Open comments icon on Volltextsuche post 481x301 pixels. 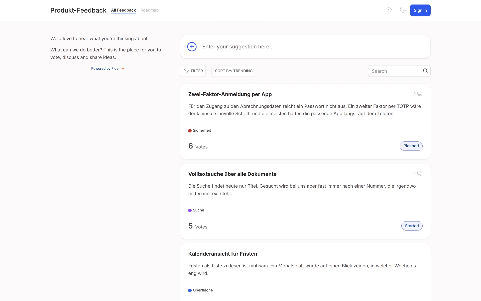tap(420, 174)
